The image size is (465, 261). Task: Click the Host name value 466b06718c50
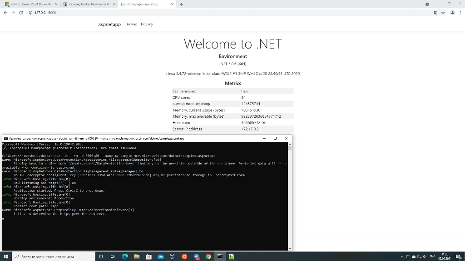pos(253,122)
